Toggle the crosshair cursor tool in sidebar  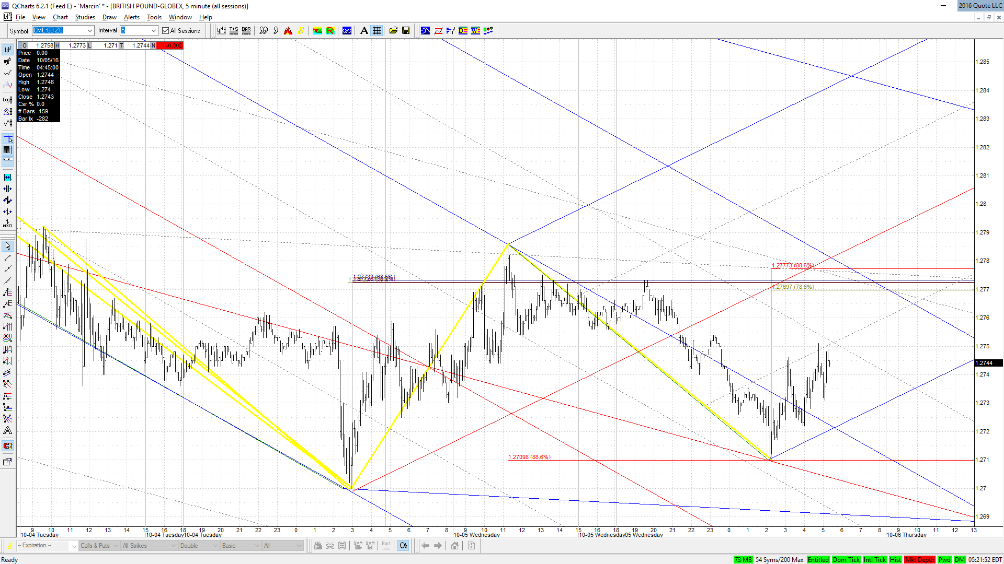8,139
